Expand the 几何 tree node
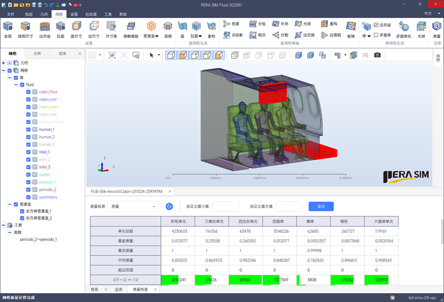 click(x=4, y=63)
